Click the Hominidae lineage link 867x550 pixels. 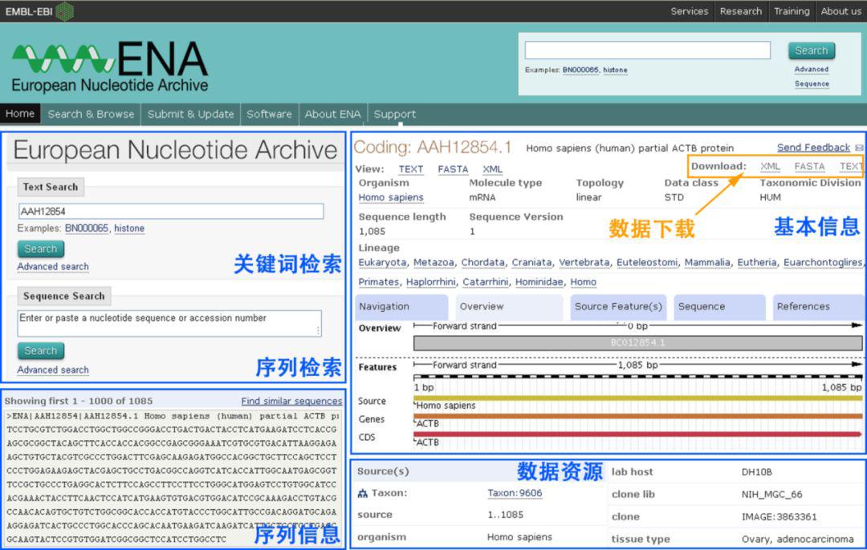point(539,282)
